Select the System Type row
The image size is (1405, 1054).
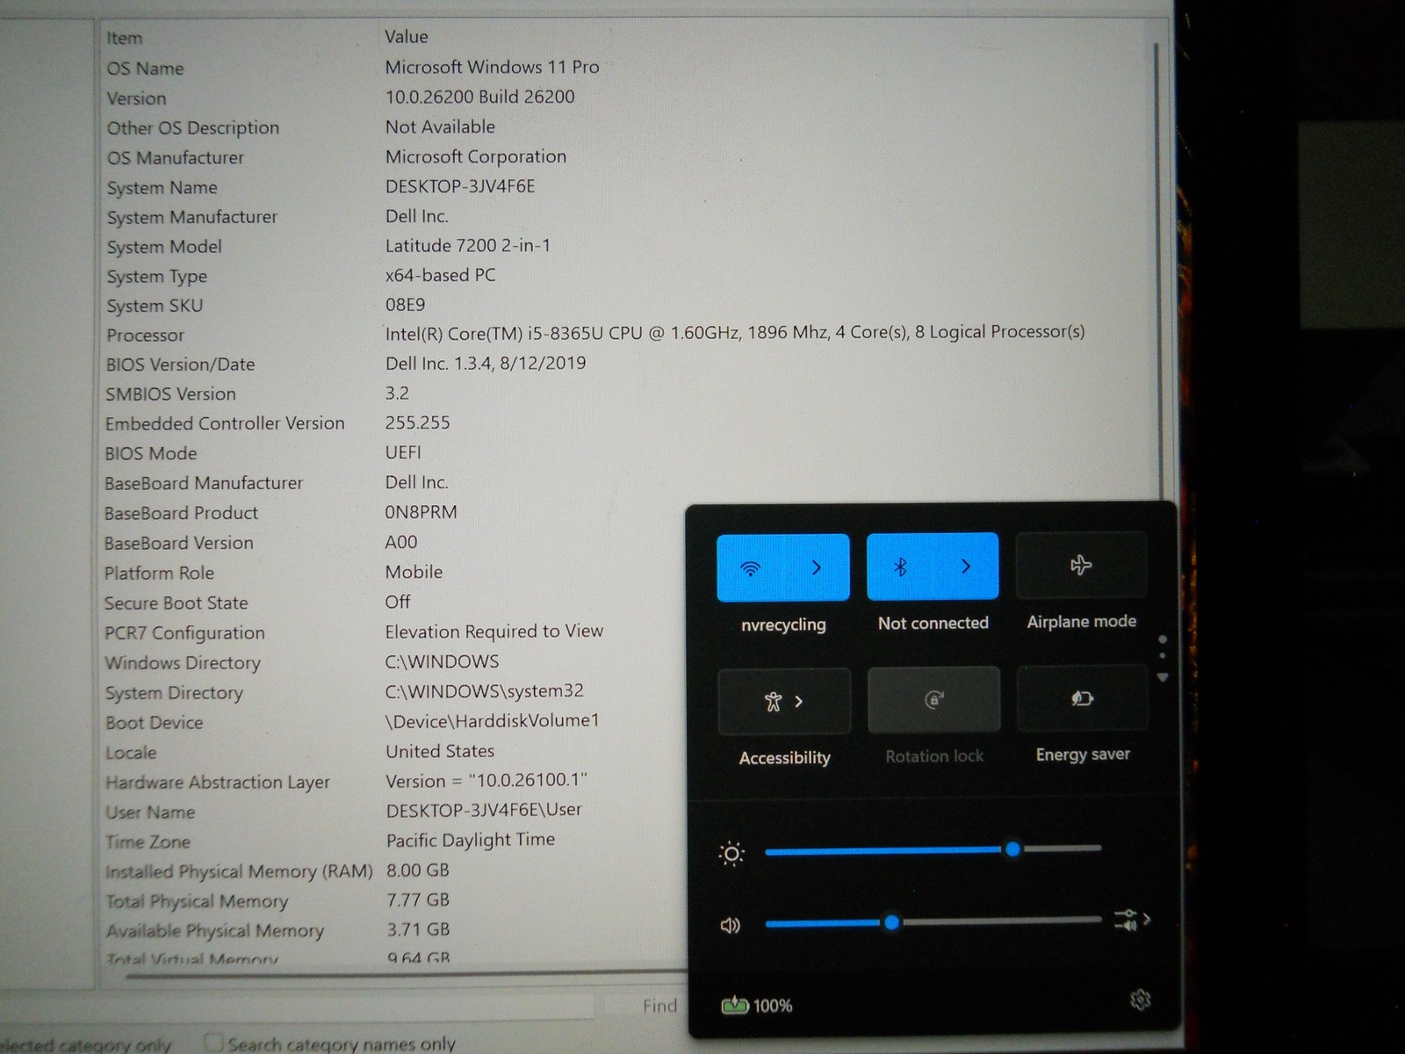[157, 277]
